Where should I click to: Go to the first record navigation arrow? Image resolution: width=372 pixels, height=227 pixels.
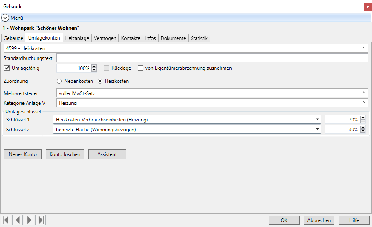(6, 220)
